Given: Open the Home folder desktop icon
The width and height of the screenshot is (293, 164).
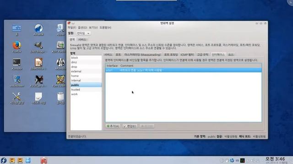Looking at the screenshot, I should [x=16, y=30].
